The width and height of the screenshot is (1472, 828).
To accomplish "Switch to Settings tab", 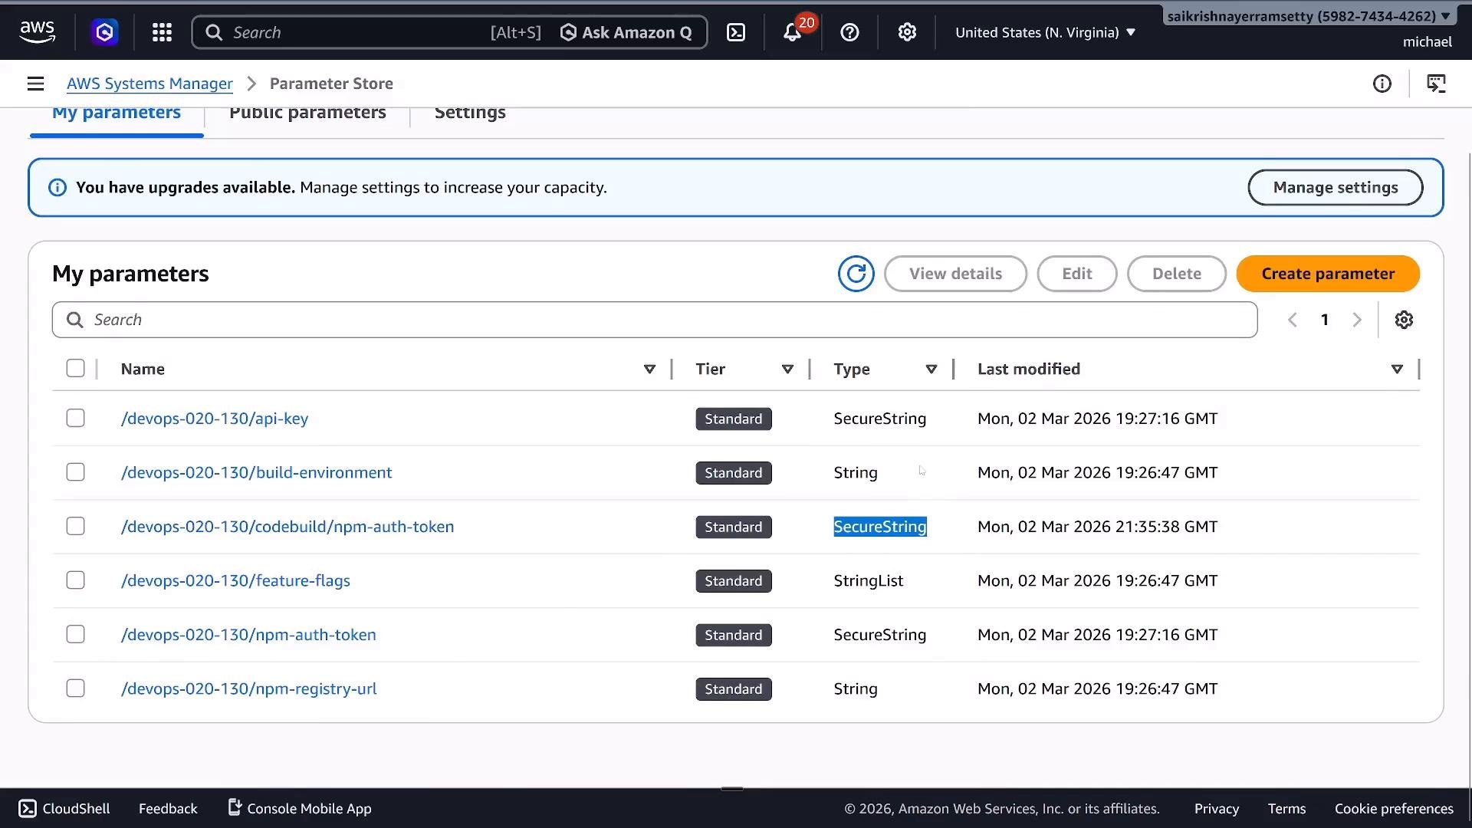I will coord(470,113).
